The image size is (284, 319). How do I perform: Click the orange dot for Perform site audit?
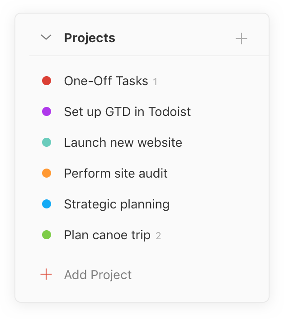[x=46, y=173]
